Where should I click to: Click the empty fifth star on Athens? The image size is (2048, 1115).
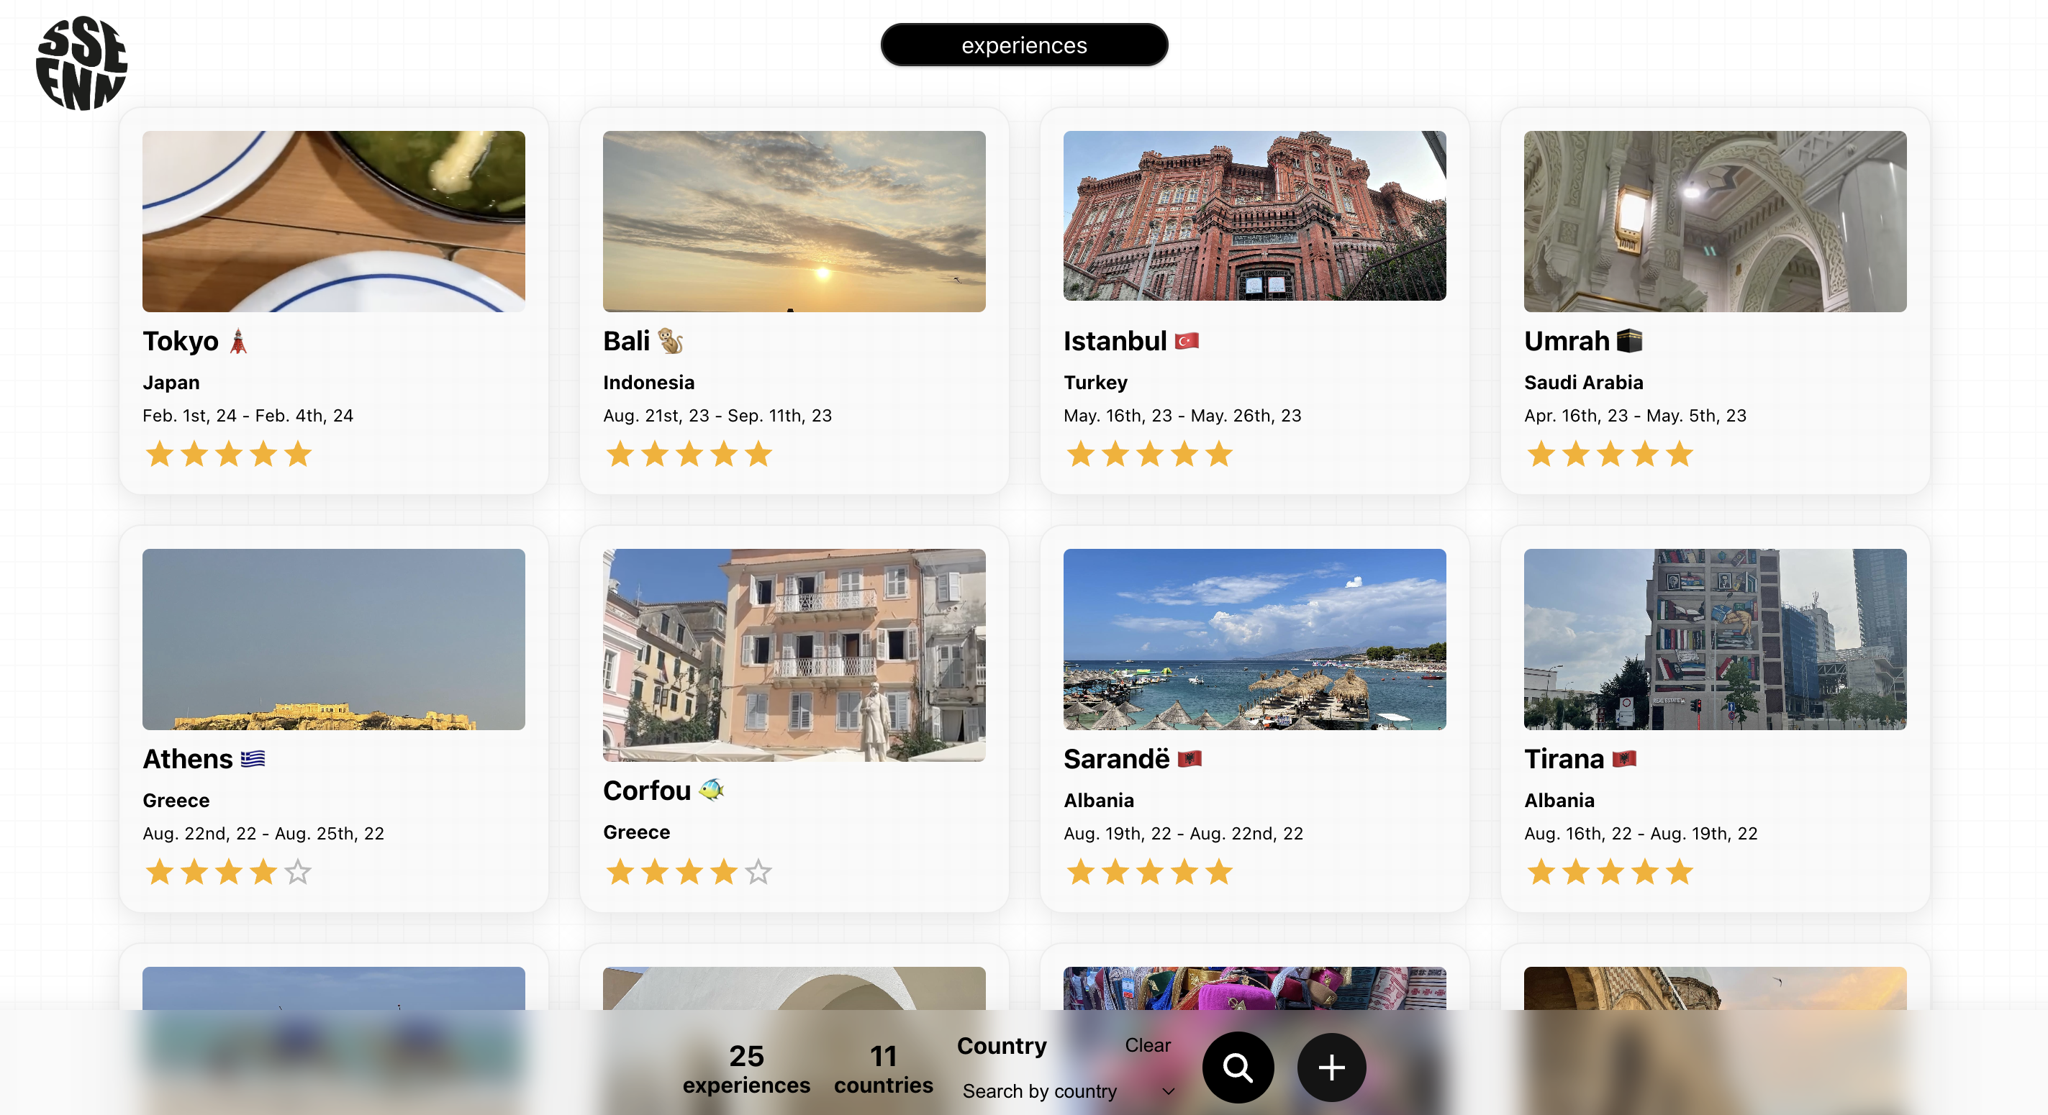pyautogui.click(x=298, y=872)
